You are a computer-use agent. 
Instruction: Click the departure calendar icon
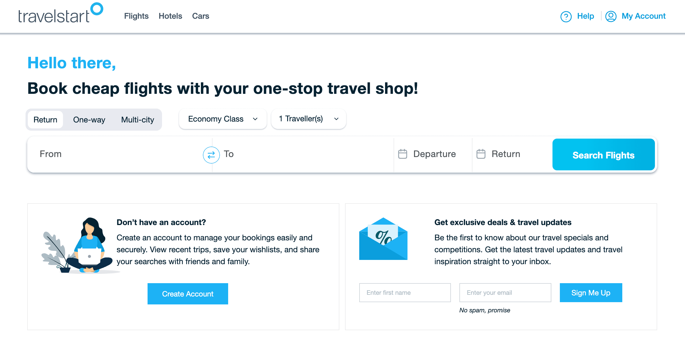pos(402,154)
